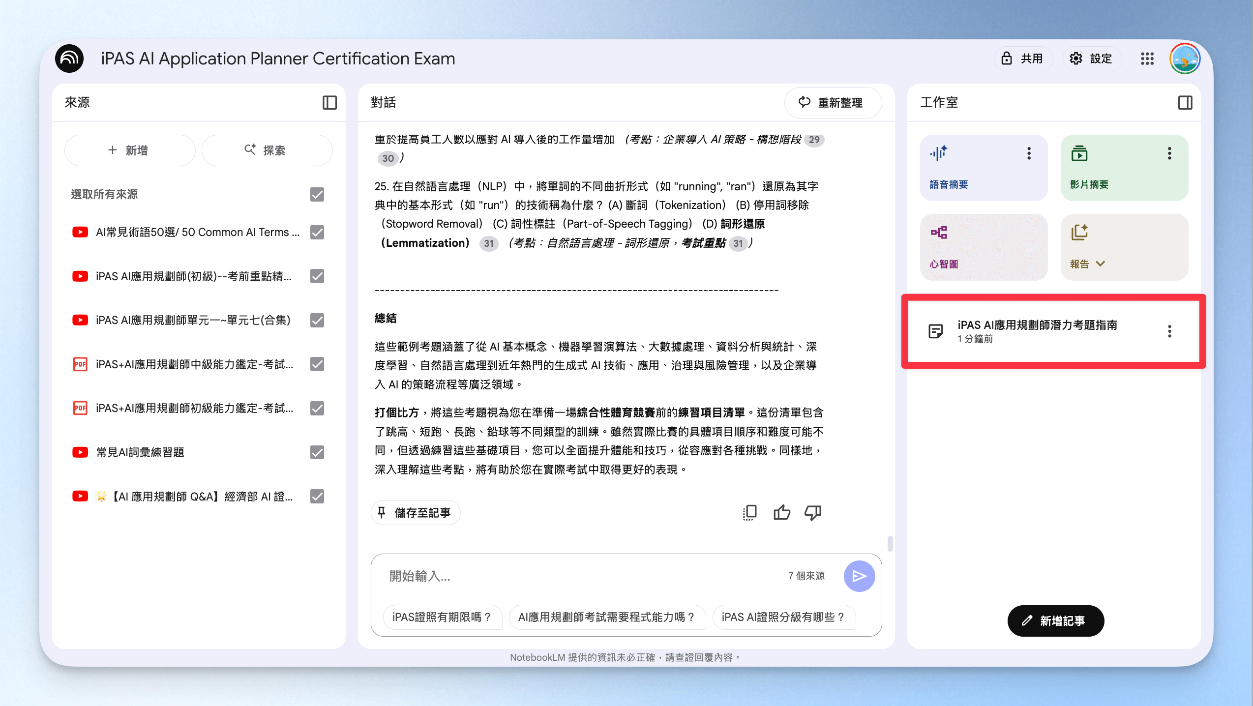The image size is (1253, 706).
Task: Expand the 報告 dropdown chevron
Action: point(1101,264)
